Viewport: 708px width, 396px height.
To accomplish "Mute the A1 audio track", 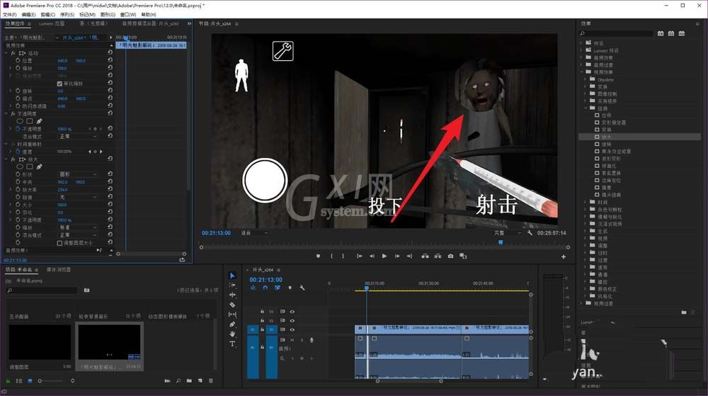I will tap(292, 340).
